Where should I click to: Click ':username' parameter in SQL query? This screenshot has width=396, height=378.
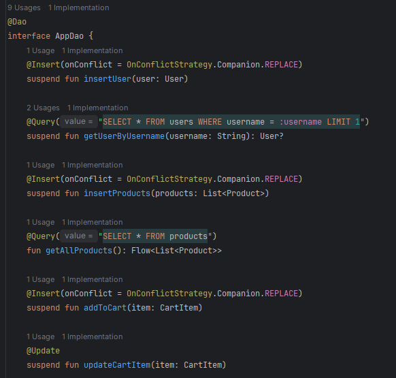click(301, 122)
